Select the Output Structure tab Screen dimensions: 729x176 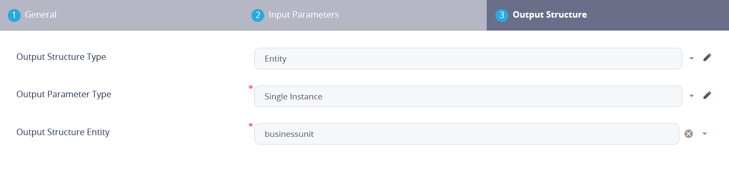[549, 15]
